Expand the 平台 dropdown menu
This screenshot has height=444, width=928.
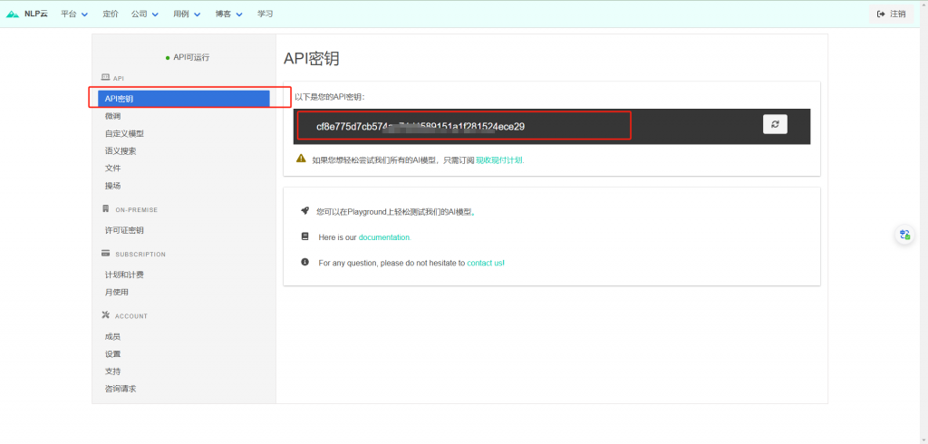(74, 14)
